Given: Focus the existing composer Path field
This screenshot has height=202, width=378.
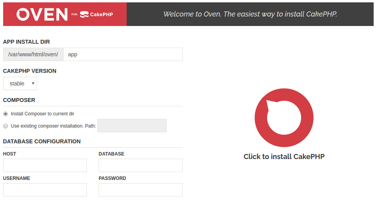Looking at the screenshot, I should (132, 126).
